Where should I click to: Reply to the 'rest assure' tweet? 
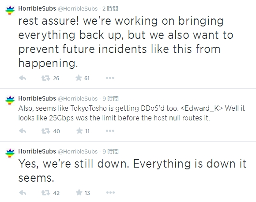23,78
